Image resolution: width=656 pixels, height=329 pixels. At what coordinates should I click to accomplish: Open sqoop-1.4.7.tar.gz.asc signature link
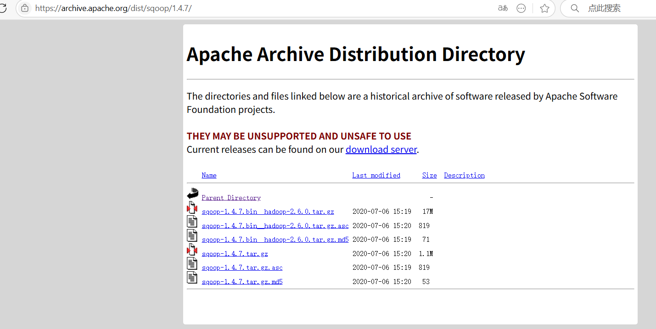(242, 268)
